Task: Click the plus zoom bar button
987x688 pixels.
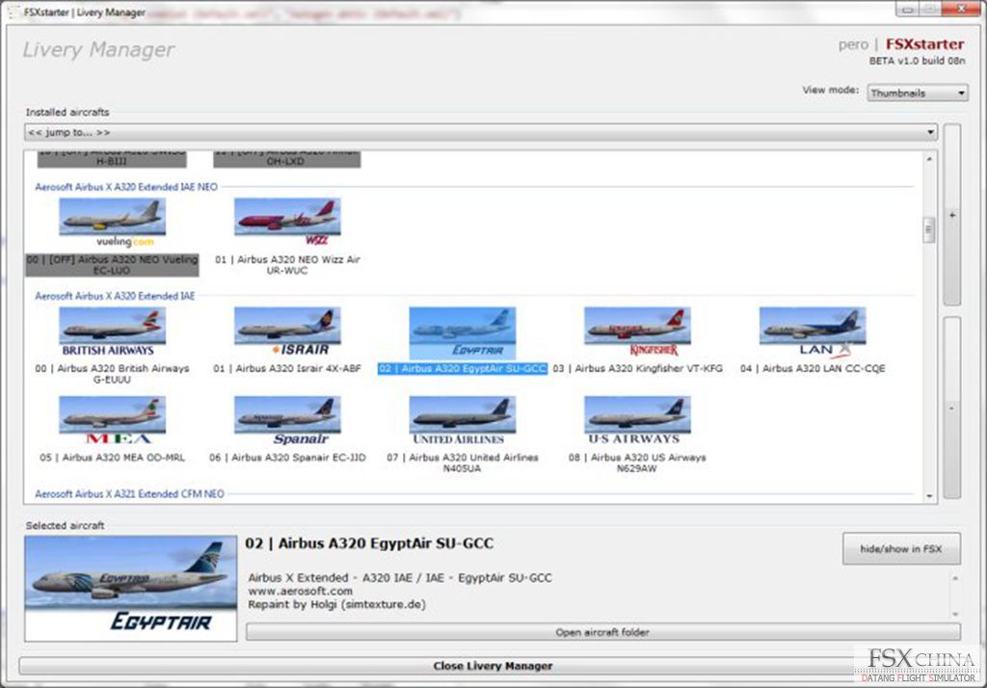Action: 952,215
